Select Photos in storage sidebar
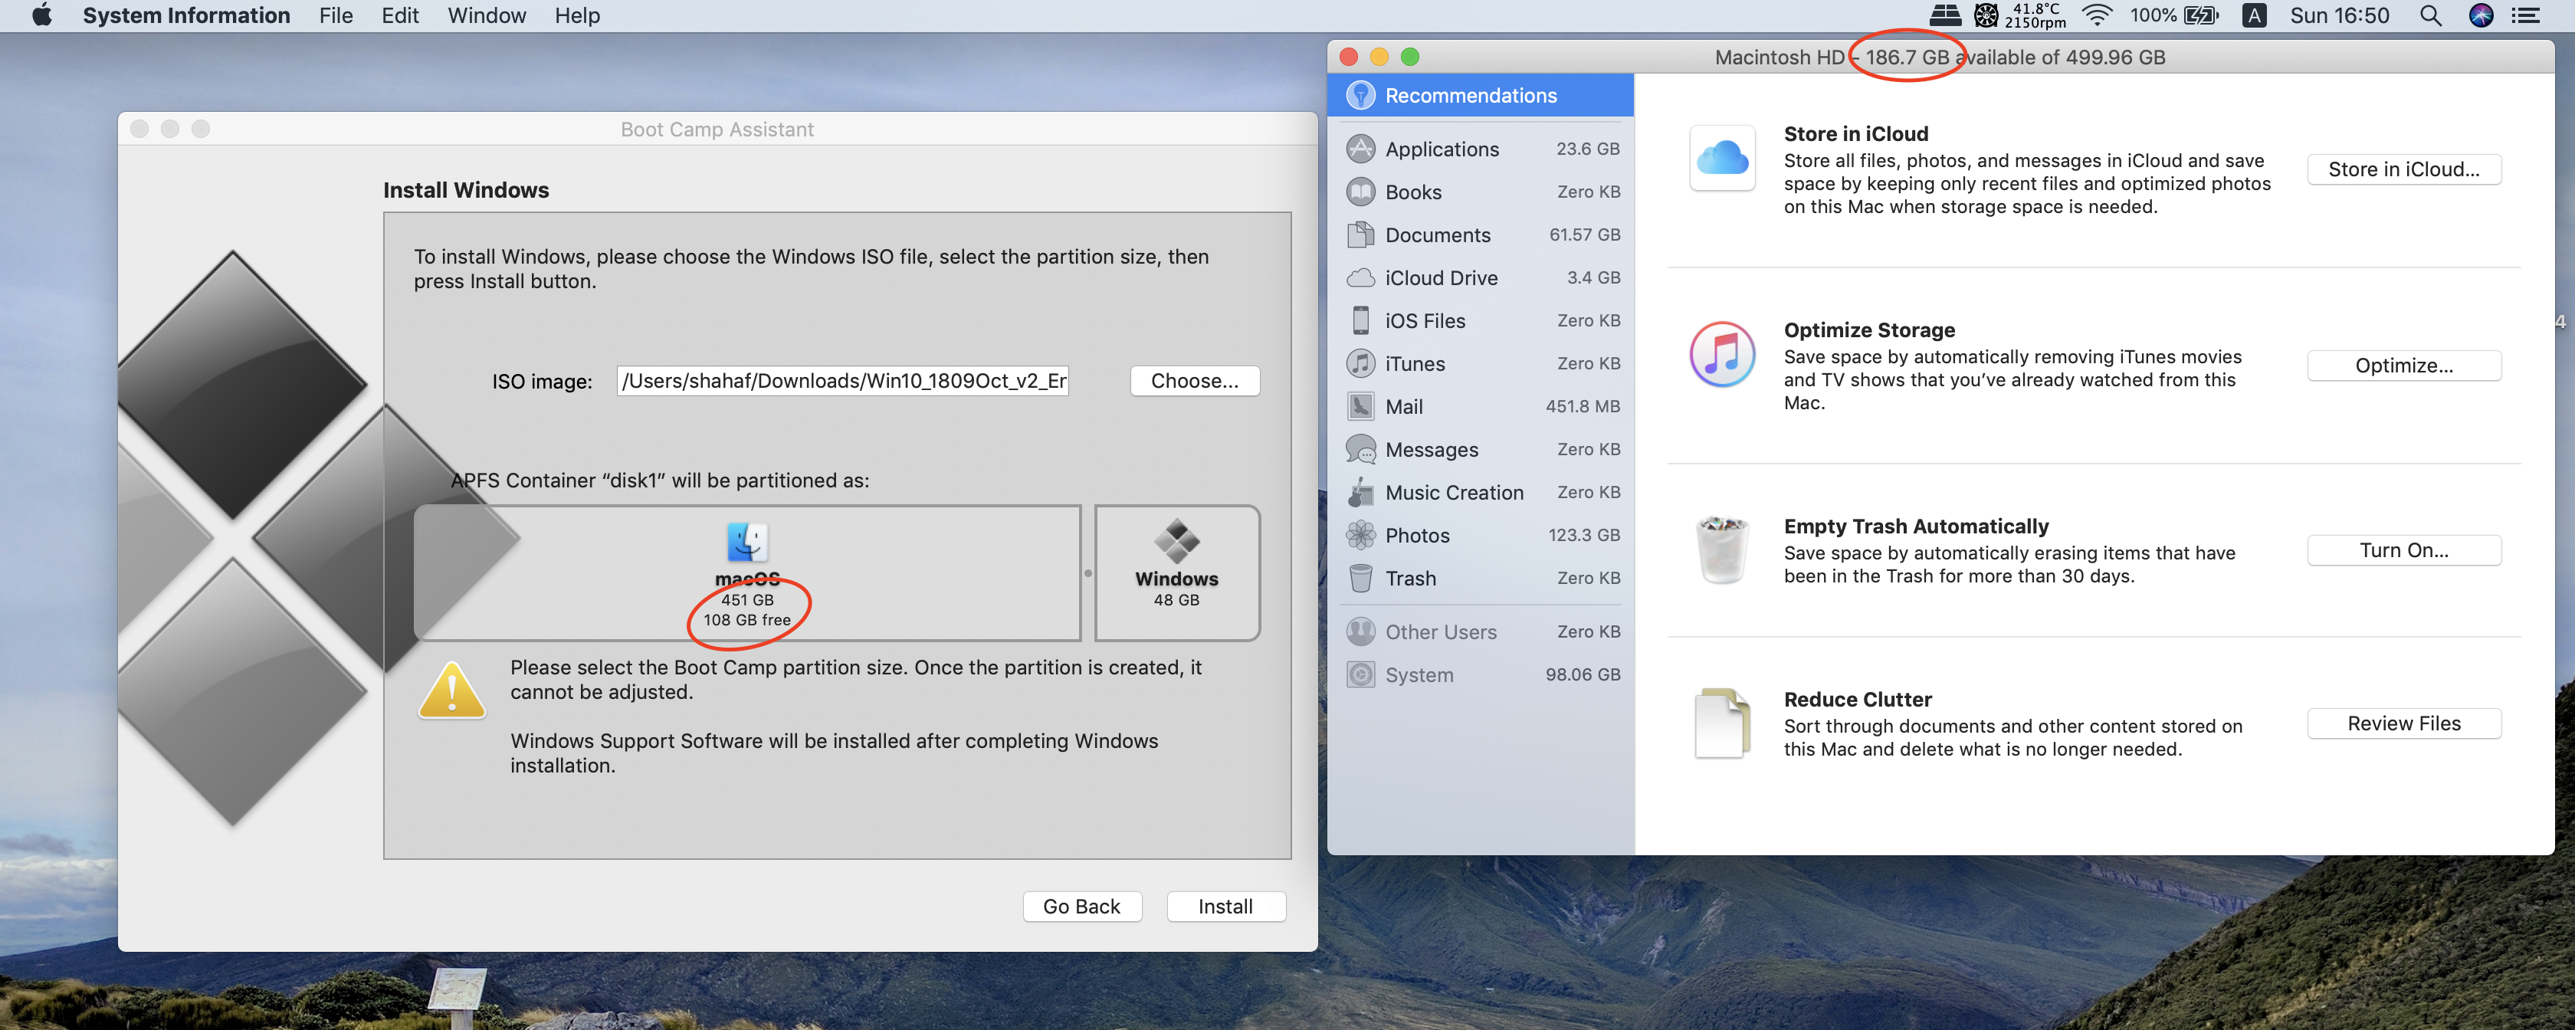Viewport: 2575px width, 1030px height. (1416, 535)
